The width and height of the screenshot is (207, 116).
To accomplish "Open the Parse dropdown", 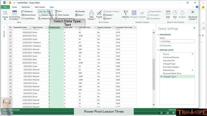I will [x=108, y=19].
